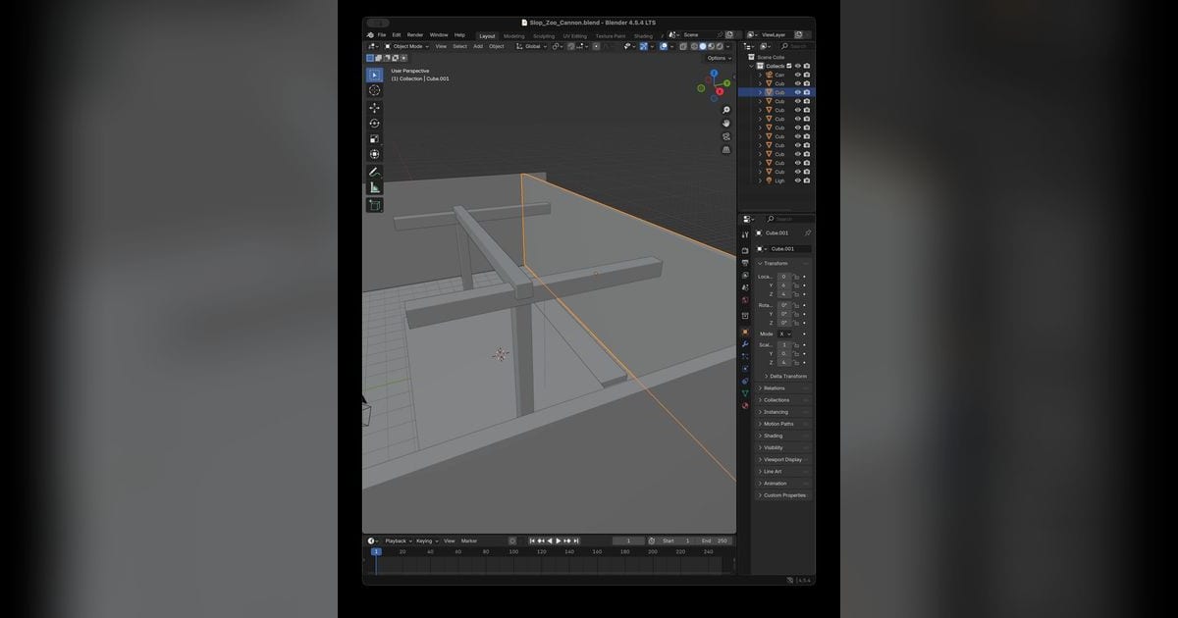
Task: Select the Rotate tool
Action: coord(374,123)
